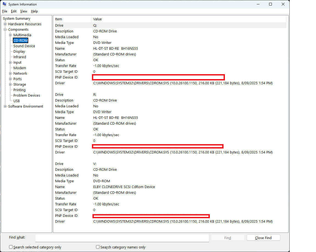Image resolution: width=316 pixels, height=252 pixels.
Task: Select Problem Devices in the tree
Action: (27, 95)
